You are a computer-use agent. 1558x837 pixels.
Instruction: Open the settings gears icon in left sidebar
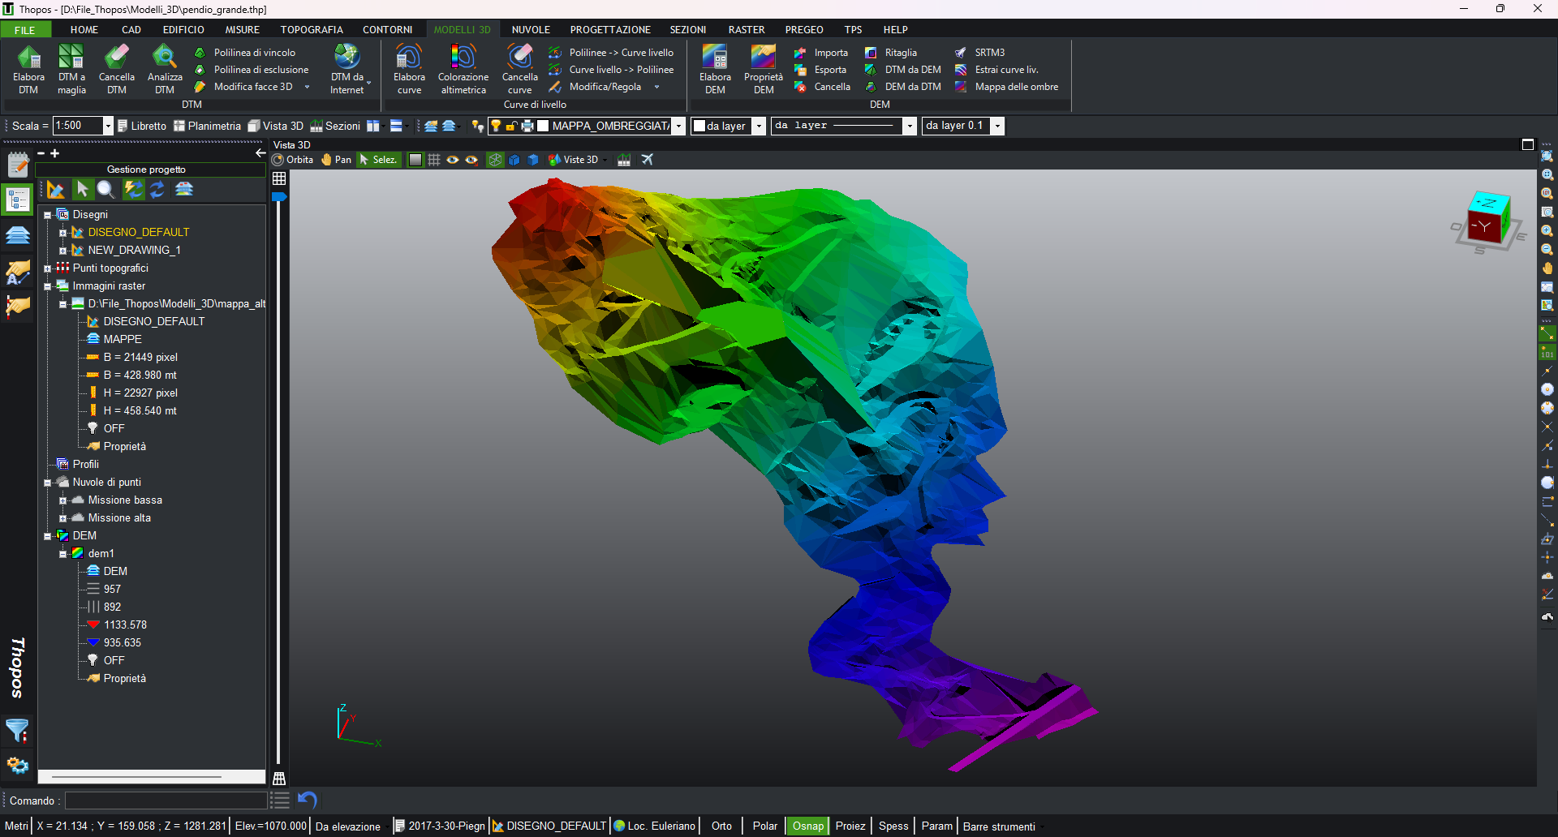(x=17, y=765)
